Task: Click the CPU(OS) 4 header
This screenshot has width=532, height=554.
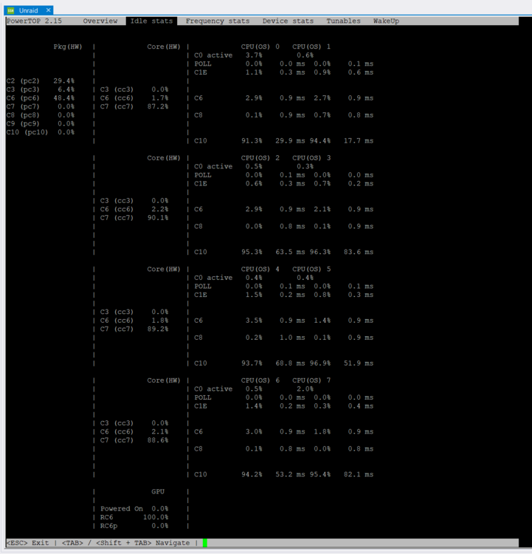Action: coord(260,269)
